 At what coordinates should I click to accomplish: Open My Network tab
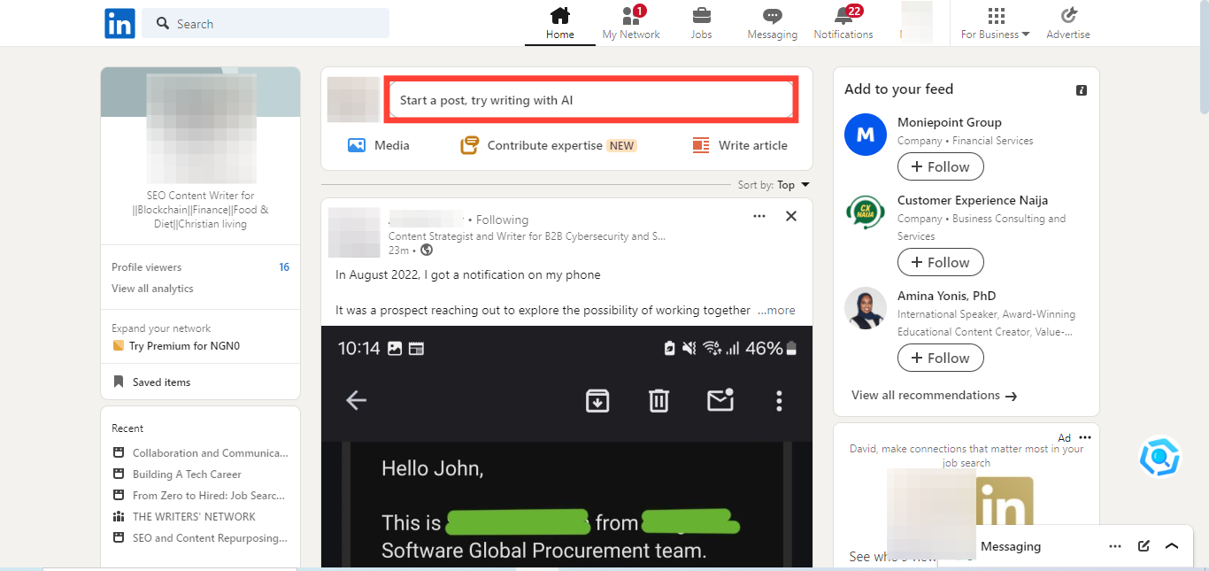[630, 23]
